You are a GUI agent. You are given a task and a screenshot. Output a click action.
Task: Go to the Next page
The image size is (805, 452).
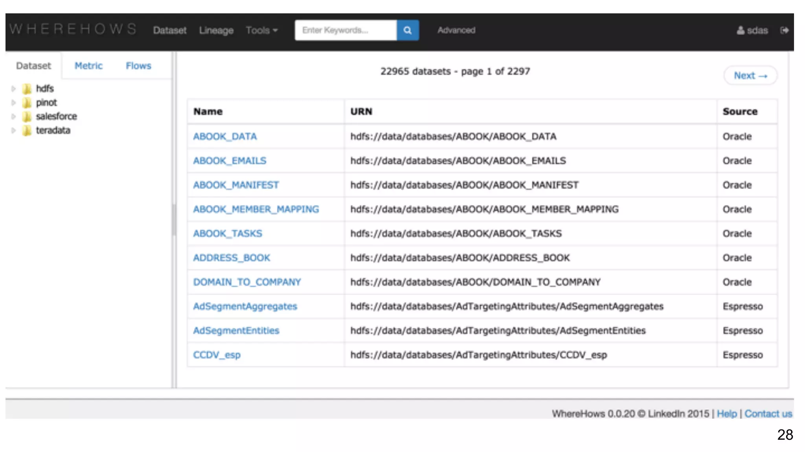(750, 75)
